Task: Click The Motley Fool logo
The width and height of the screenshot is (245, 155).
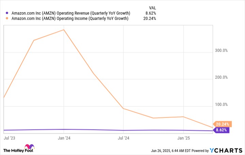Action: tap(19, 148)
